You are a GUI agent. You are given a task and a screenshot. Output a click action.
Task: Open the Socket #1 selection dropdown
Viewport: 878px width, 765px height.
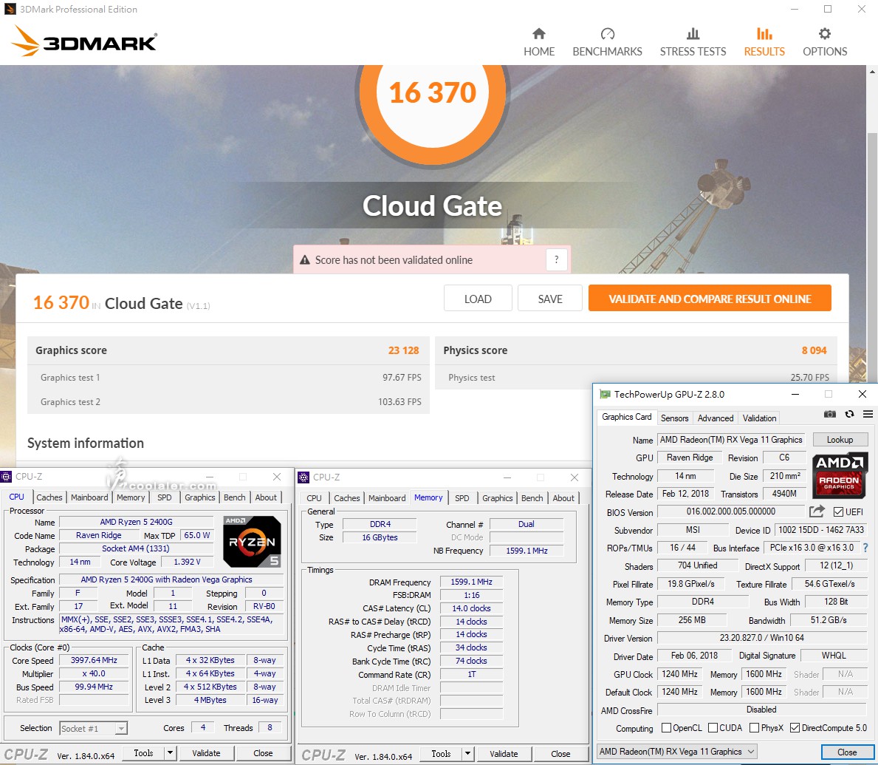94,728
